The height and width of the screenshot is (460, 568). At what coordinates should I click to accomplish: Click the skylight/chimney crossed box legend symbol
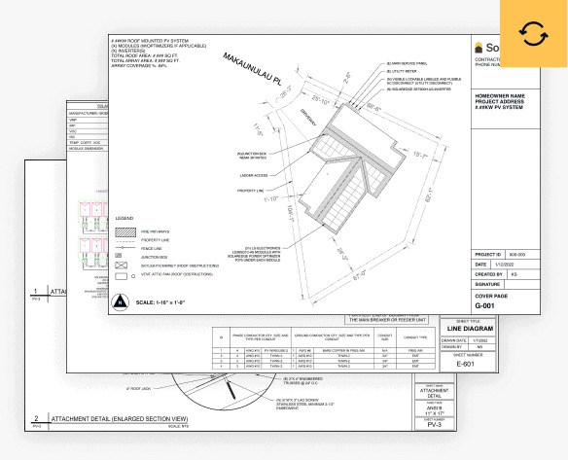(121, 265)
